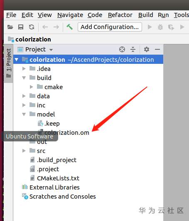Click the Scratches and Consoles clock icon

coord(25,197)
